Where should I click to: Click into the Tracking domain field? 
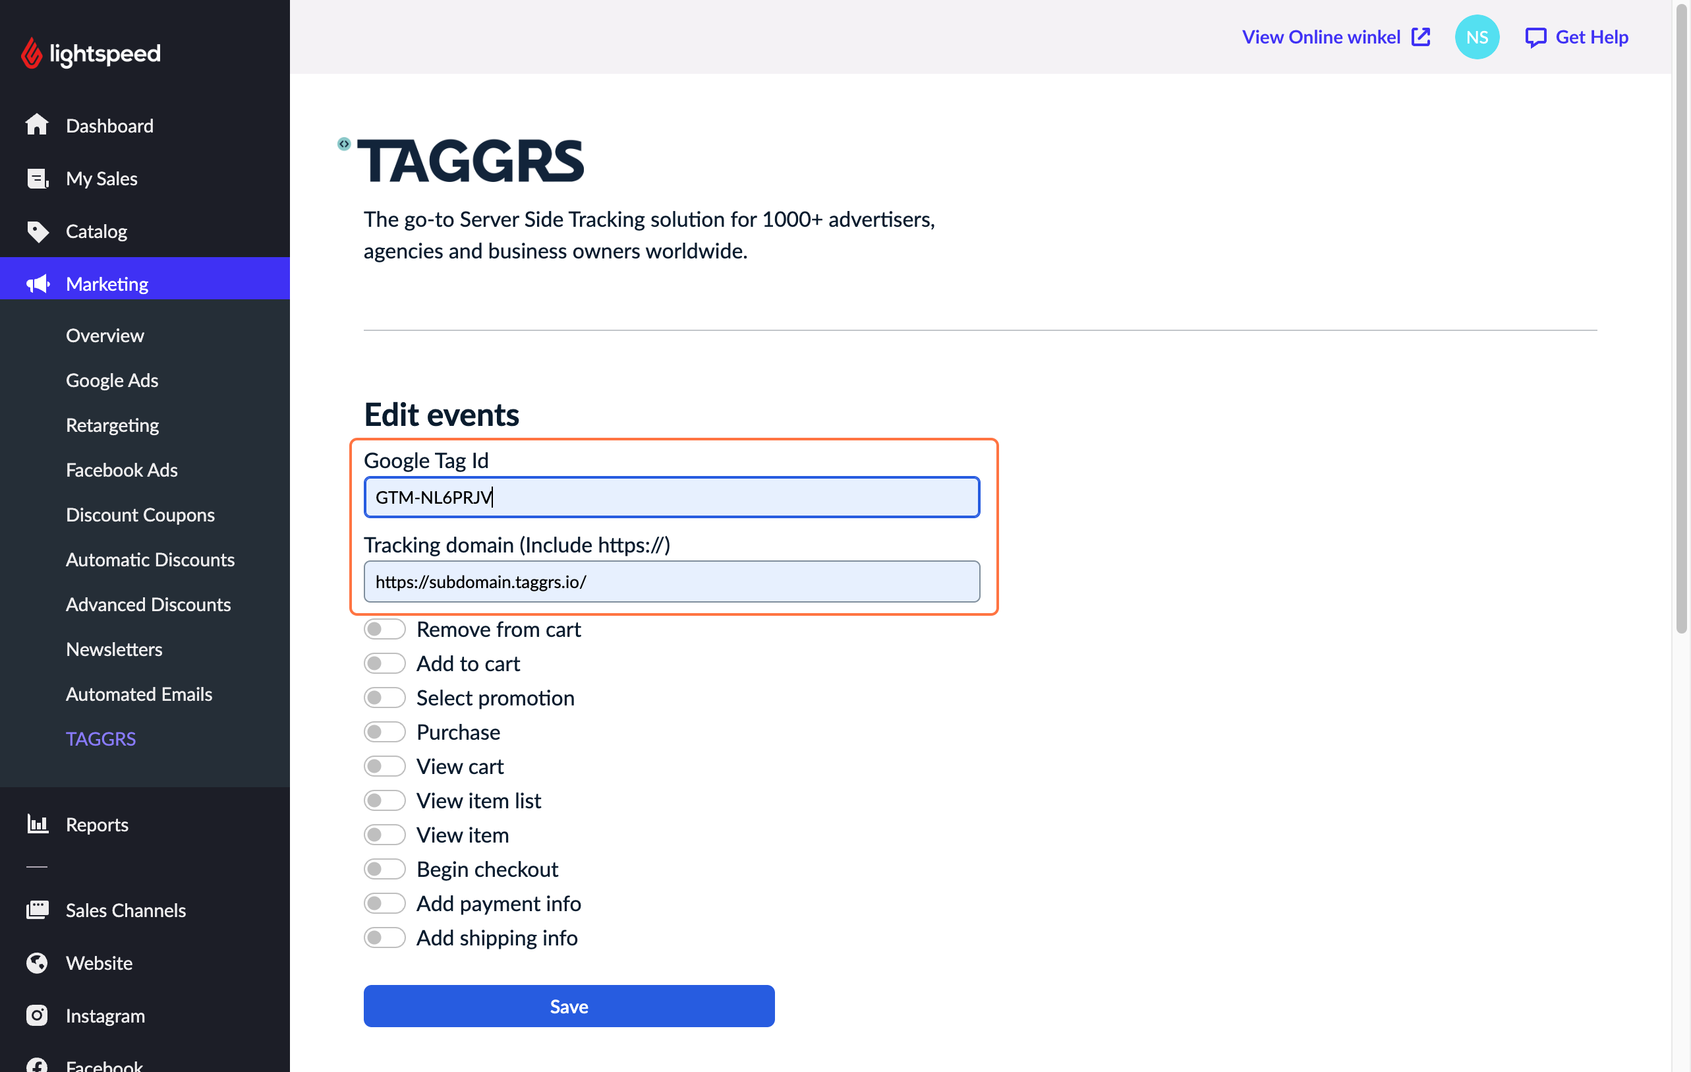(x=672, y=581)
